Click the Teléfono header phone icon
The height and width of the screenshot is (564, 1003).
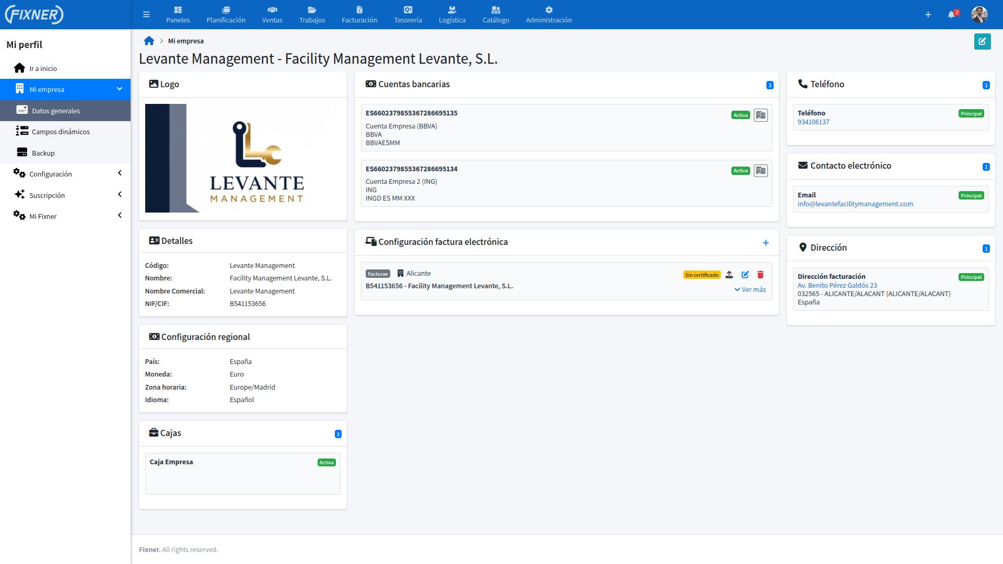point(803,84)
